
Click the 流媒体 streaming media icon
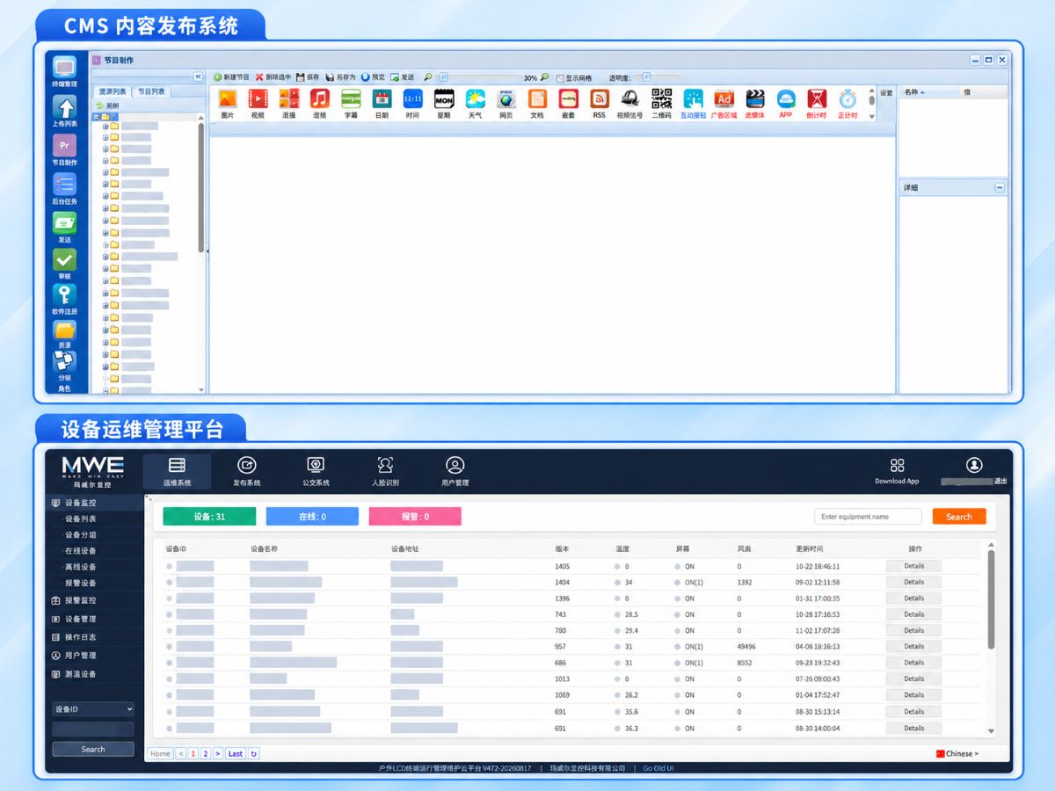click(x=754, y=103)
